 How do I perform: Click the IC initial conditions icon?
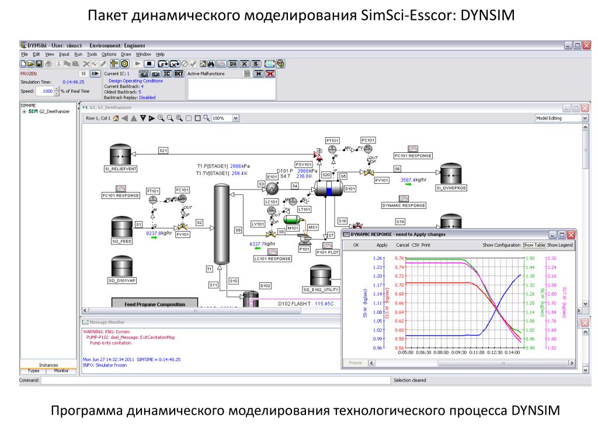coord(167,73)
